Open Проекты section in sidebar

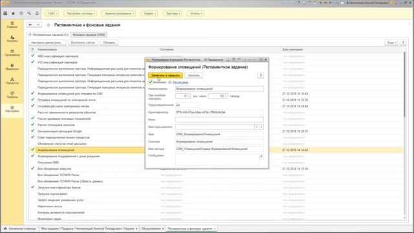tap(12, 95)
